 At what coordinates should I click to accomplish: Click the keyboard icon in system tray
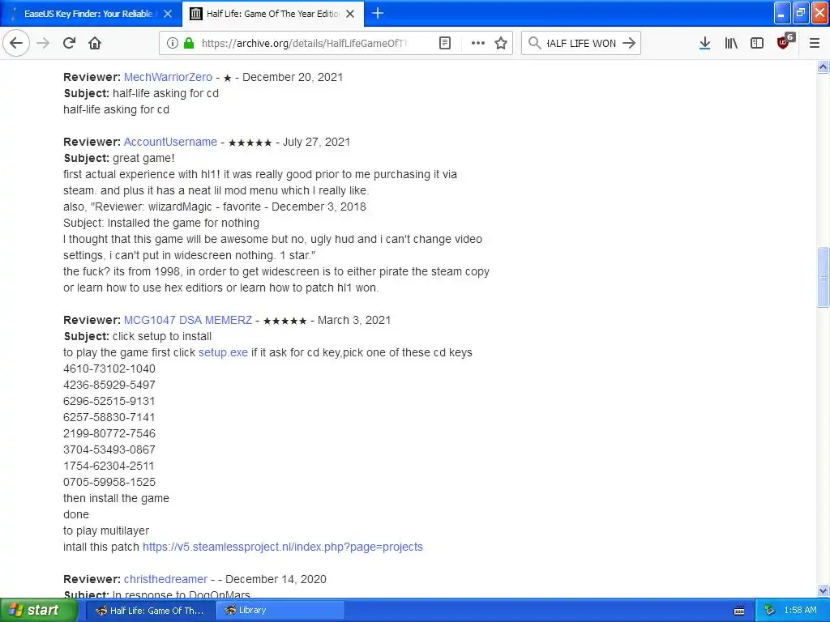pyautogui.click(x=739, y=611)
